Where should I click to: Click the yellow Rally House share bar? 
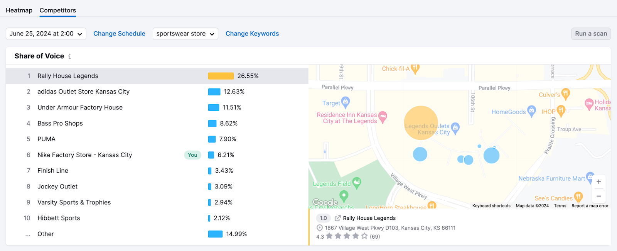tap(221, 76)
